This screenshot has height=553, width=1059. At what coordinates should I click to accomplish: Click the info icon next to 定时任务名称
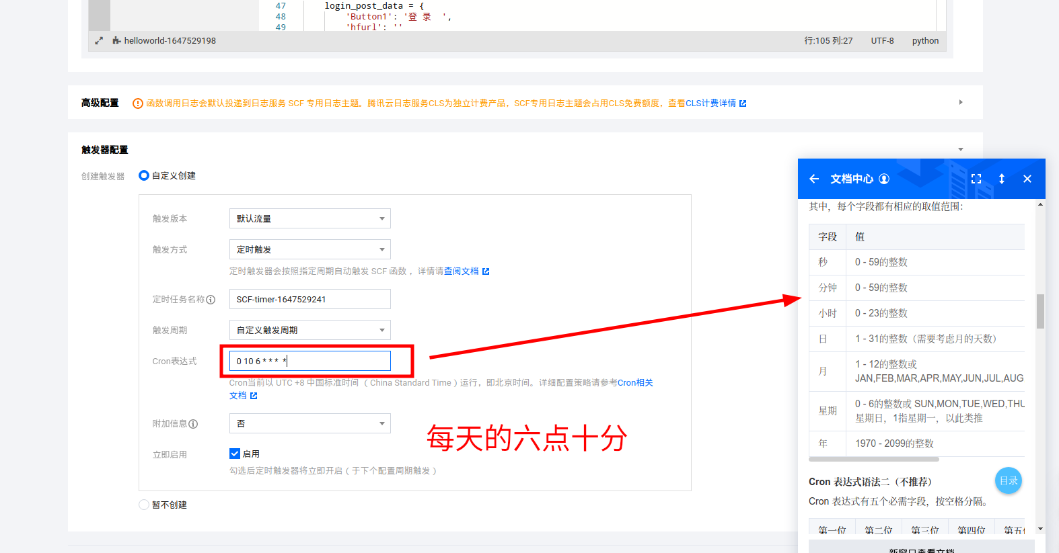(x=211, y=300)
